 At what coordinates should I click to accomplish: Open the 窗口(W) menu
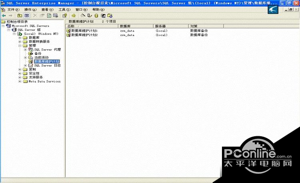(81, 9)
